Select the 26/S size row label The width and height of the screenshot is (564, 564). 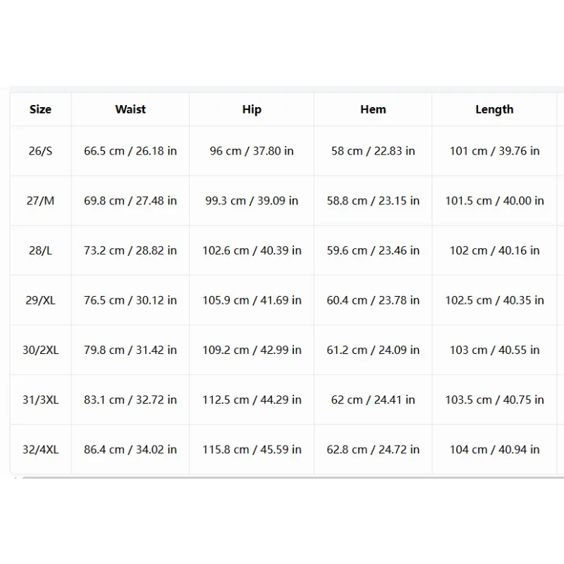coord(40,151)
